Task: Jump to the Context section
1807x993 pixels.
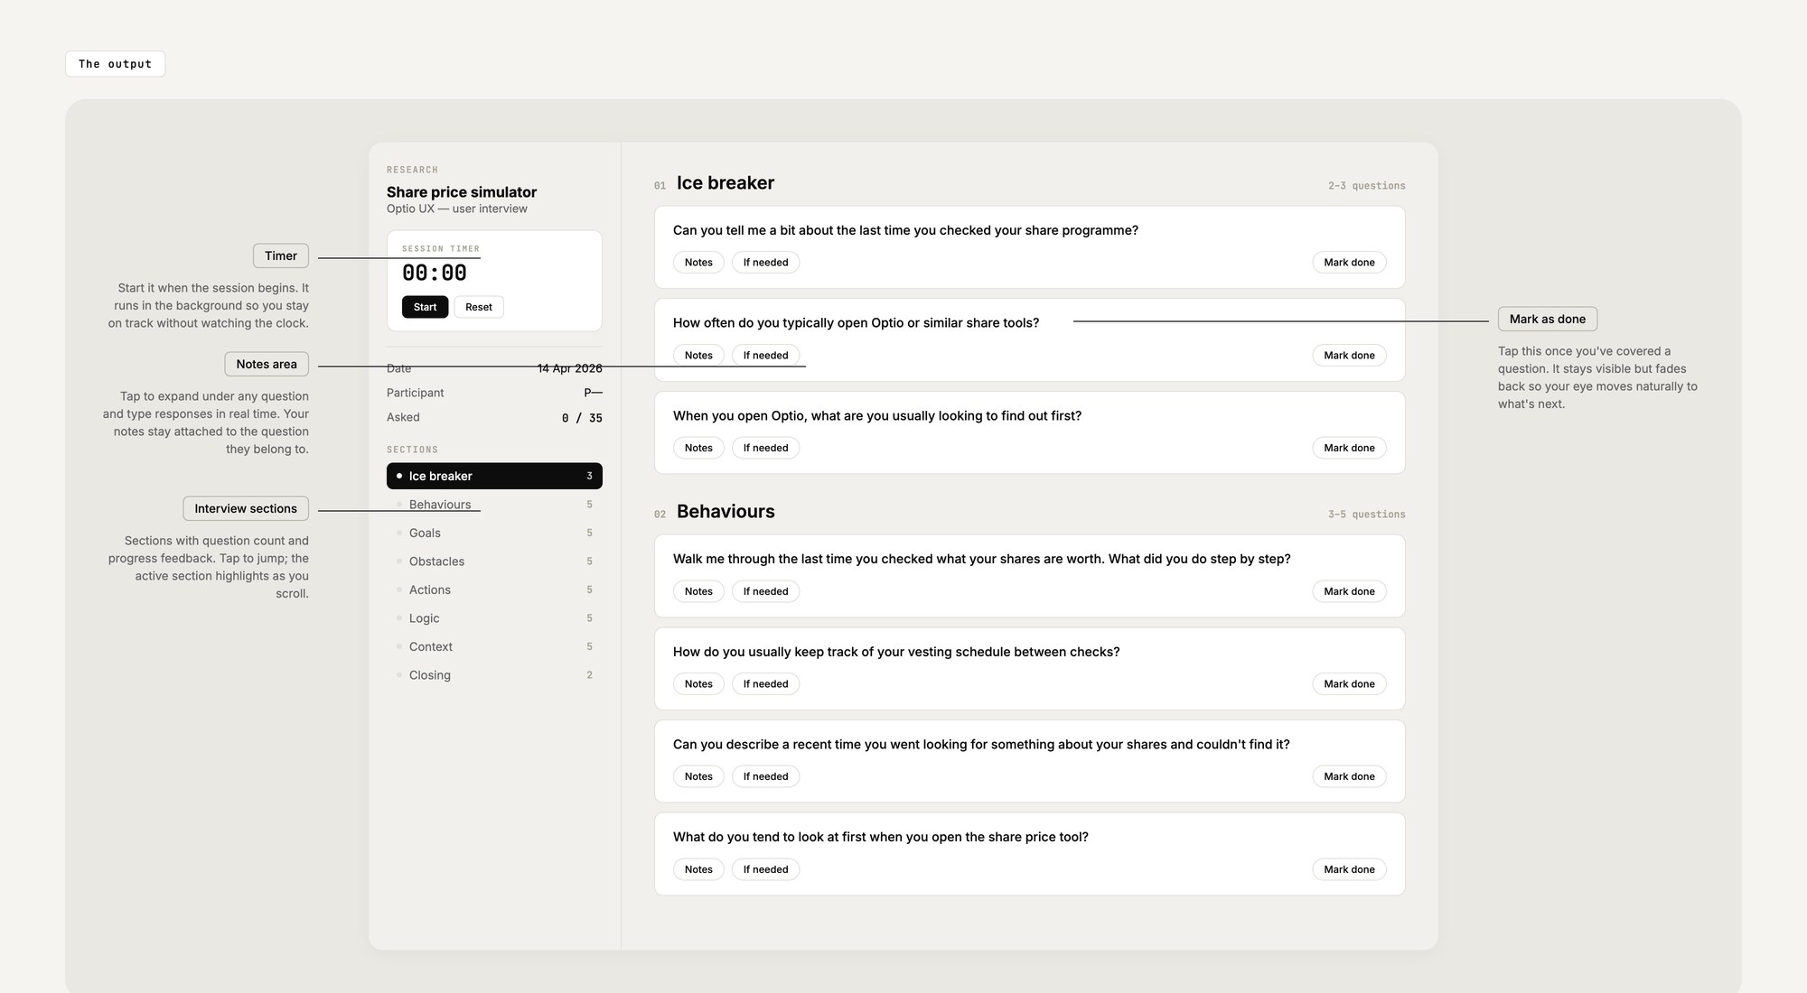Action: click(494, 646)
